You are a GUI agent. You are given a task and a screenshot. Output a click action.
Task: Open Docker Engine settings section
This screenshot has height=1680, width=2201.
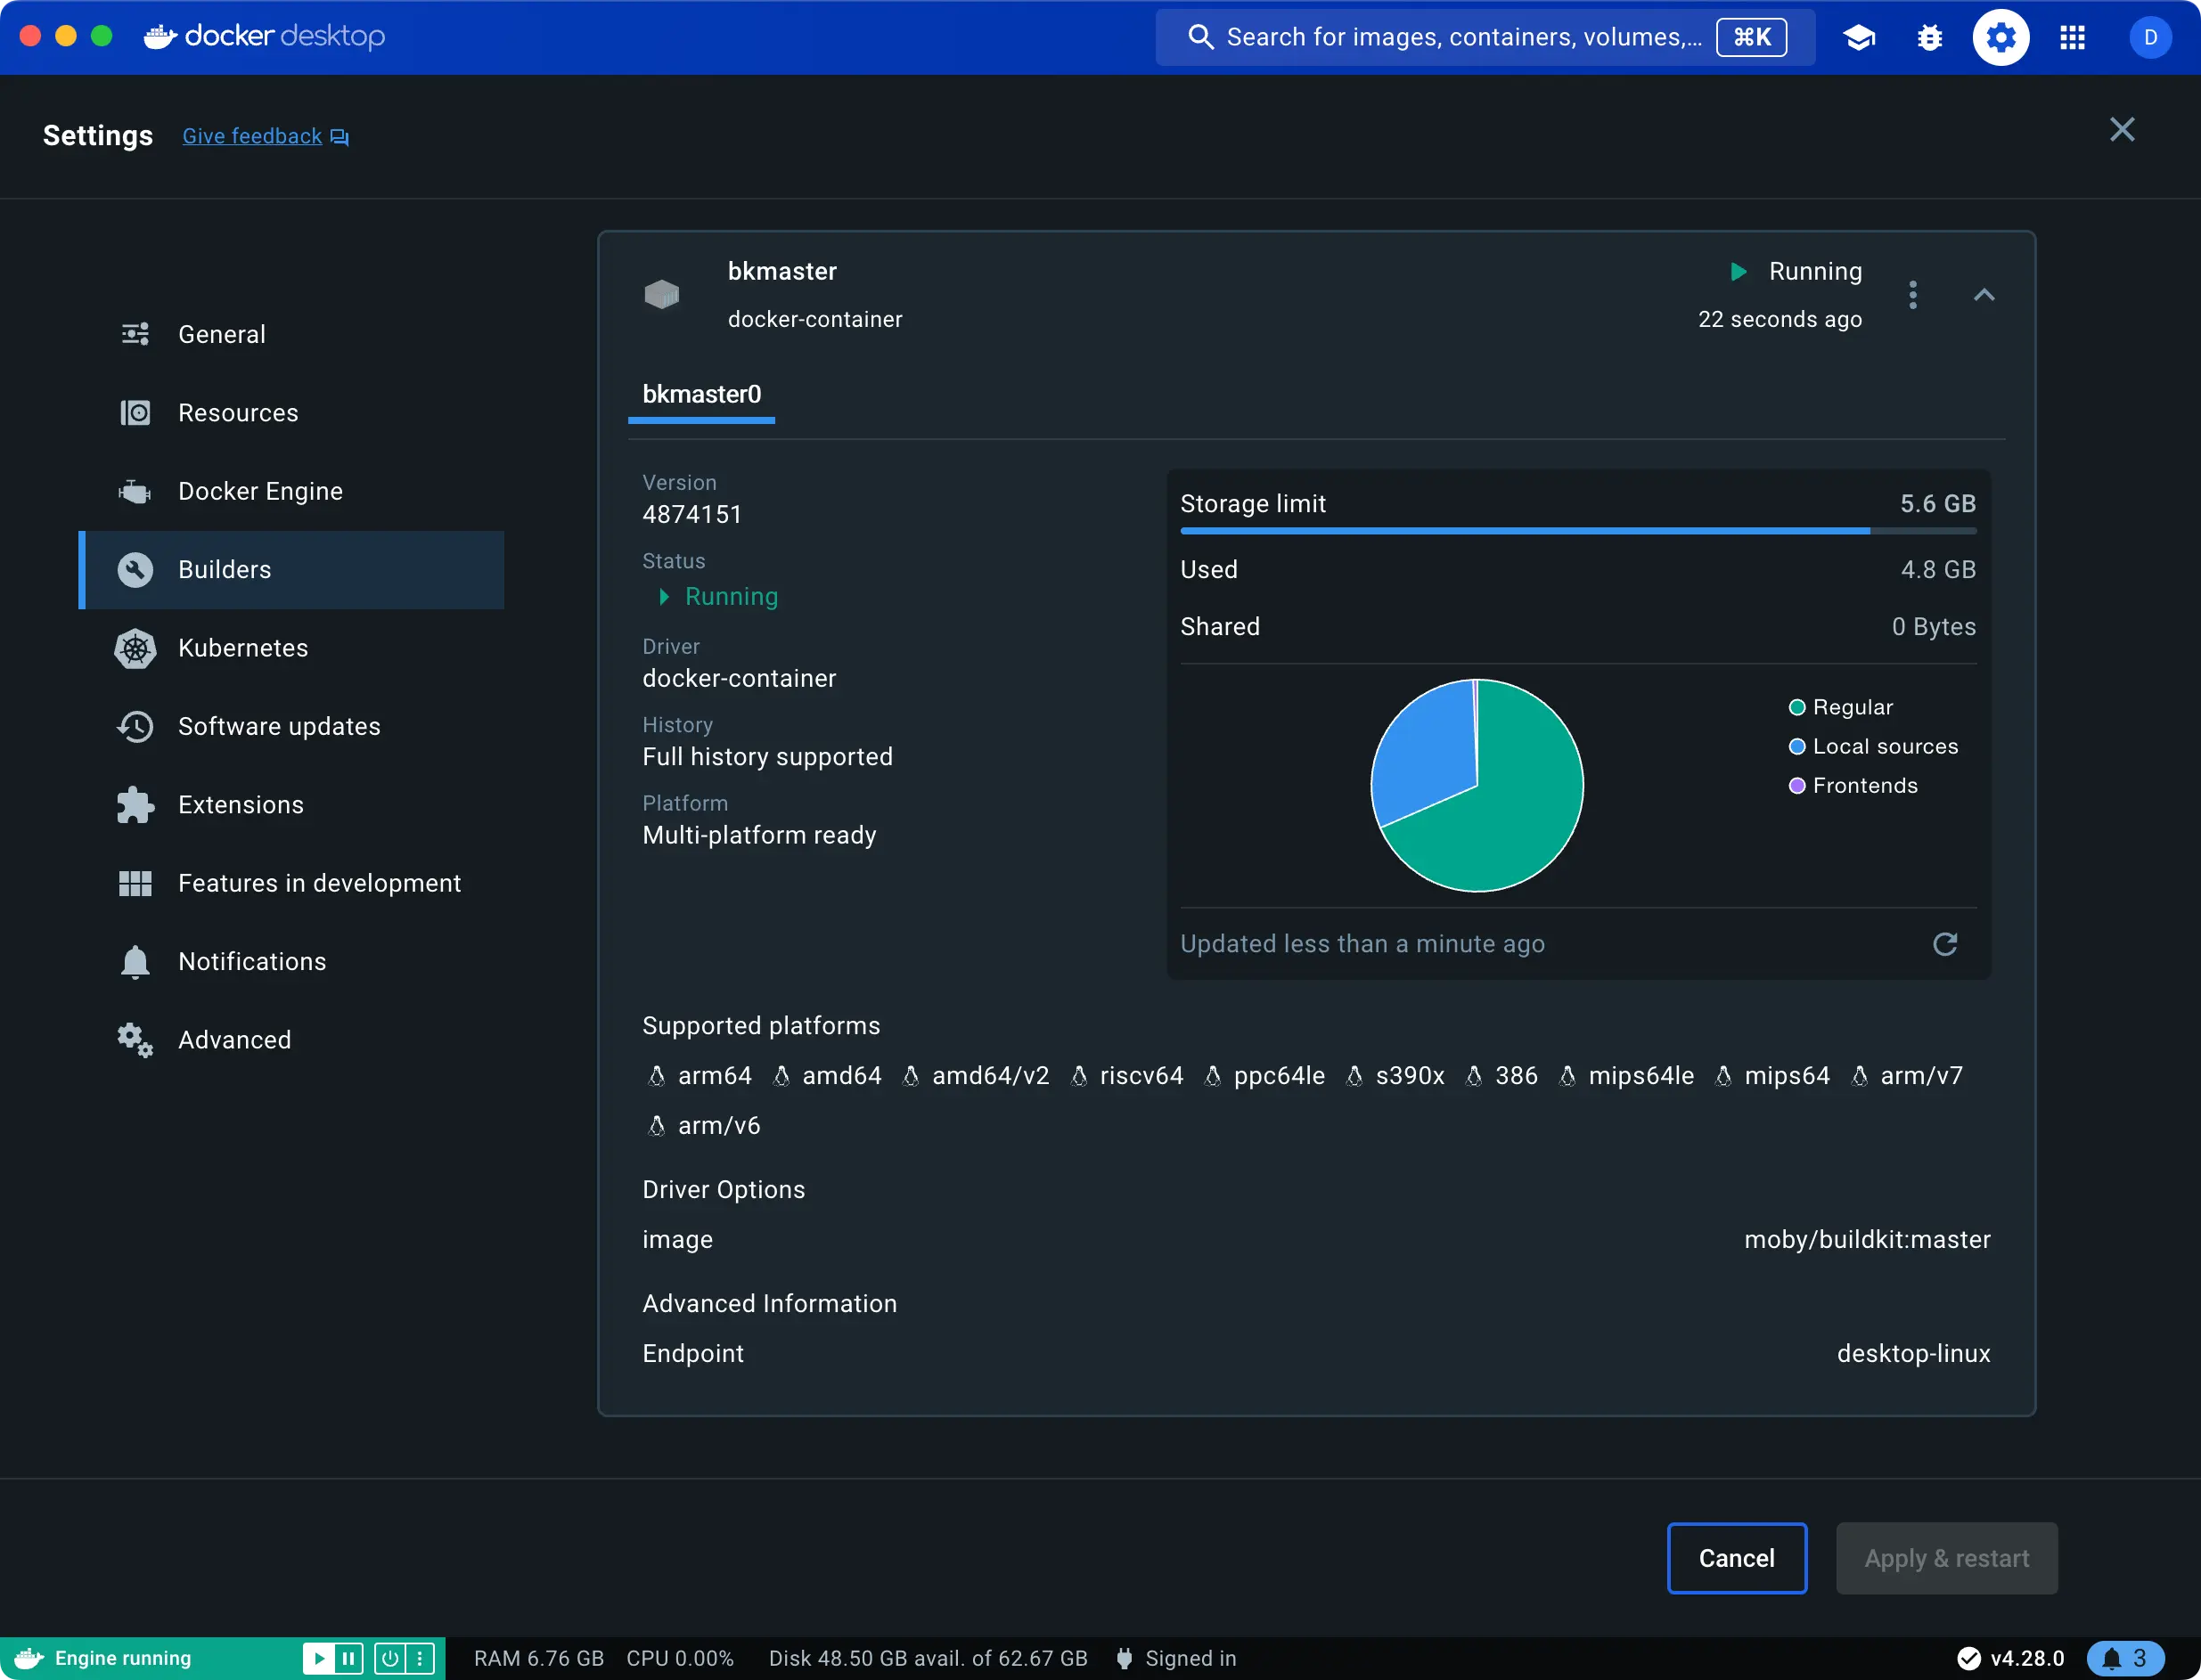(260, 491)
